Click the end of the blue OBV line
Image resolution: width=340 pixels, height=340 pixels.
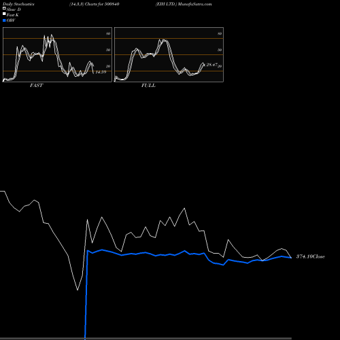291,258
